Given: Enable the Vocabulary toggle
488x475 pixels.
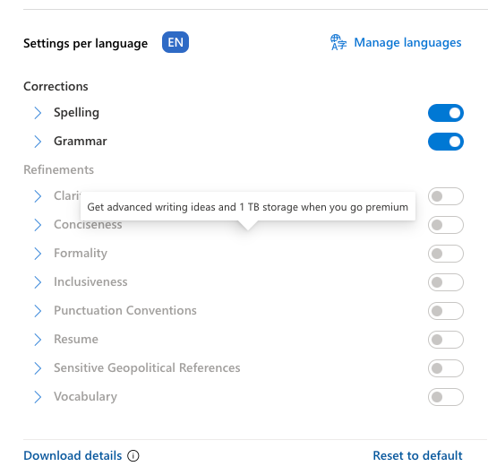Looking at the screenshot, I should coord(446,397).
